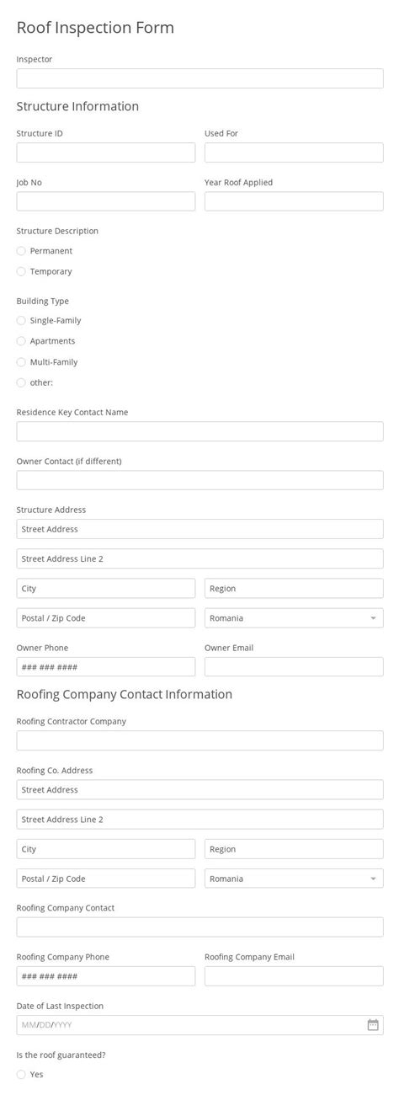The image size is (399, 1095).
Task: Click the Owner Email field
Action: point(294,667)
